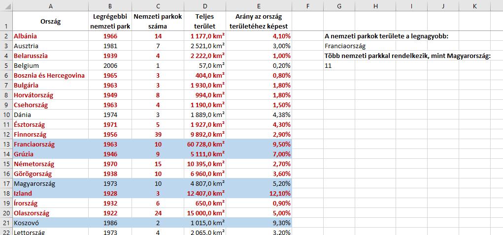Viewport: 503px width, 235px height.
Task: Select the '12,10%' ratio cell
Action: pos(259,193)
